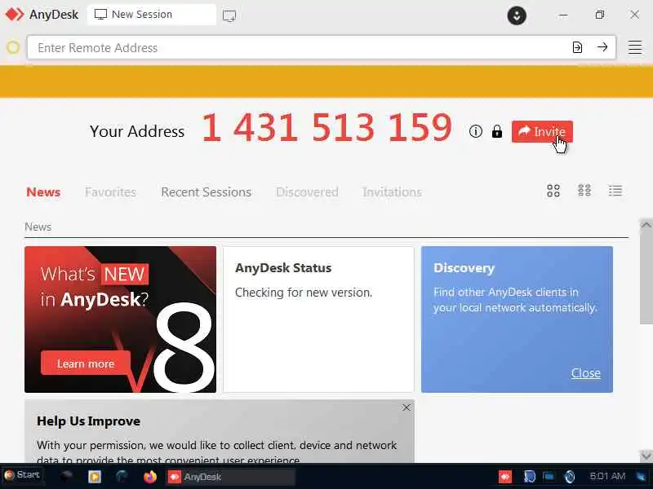The image size is (653, 489).
Task: Switch to small tiles view
Action: 584,191
